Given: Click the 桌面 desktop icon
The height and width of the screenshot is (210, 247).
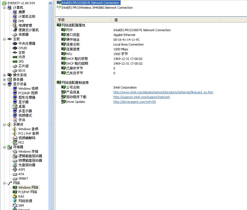Looking at the screenshot, I should click(x=15, y=107).
